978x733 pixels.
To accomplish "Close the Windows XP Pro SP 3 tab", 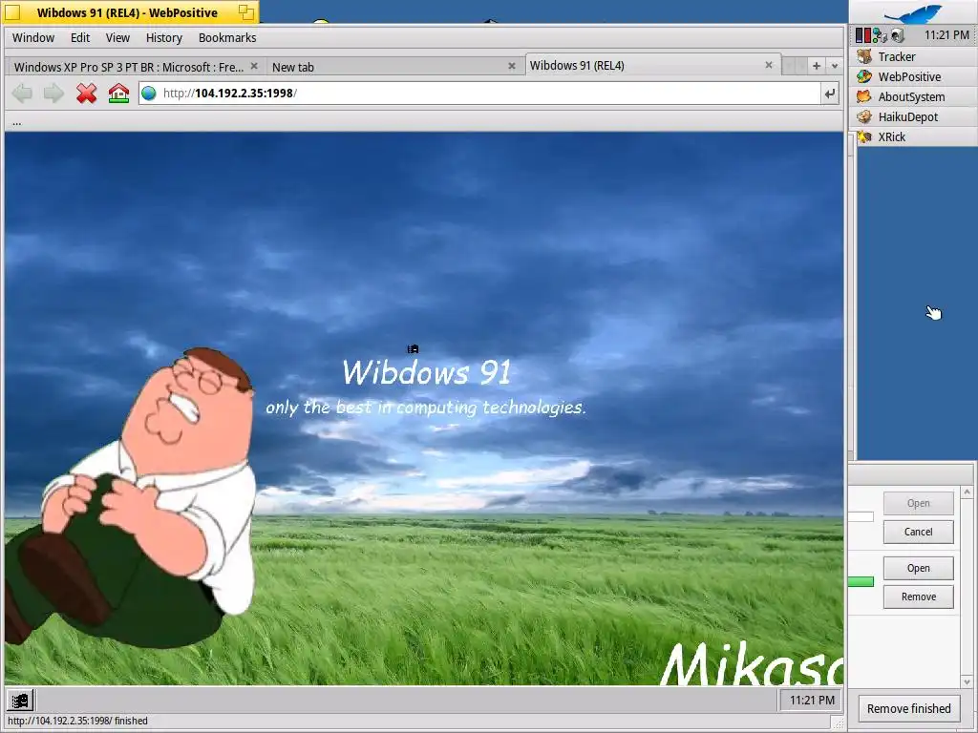I will [254, 66].
